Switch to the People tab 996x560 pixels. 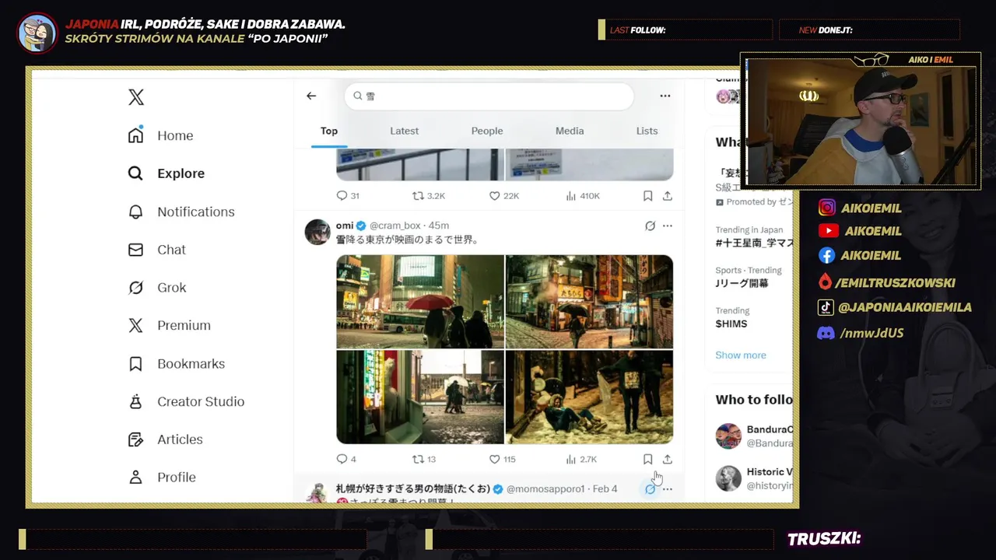pyautogui.click(x=487, y=131)
